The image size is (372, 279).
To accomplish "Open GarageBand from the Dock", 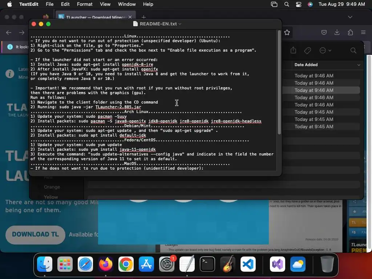I will pyautogui.click(x=228, y=264).
